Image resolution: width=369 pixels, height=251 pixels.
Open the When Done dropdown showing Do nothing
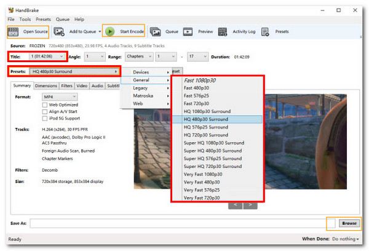[346, 239]
